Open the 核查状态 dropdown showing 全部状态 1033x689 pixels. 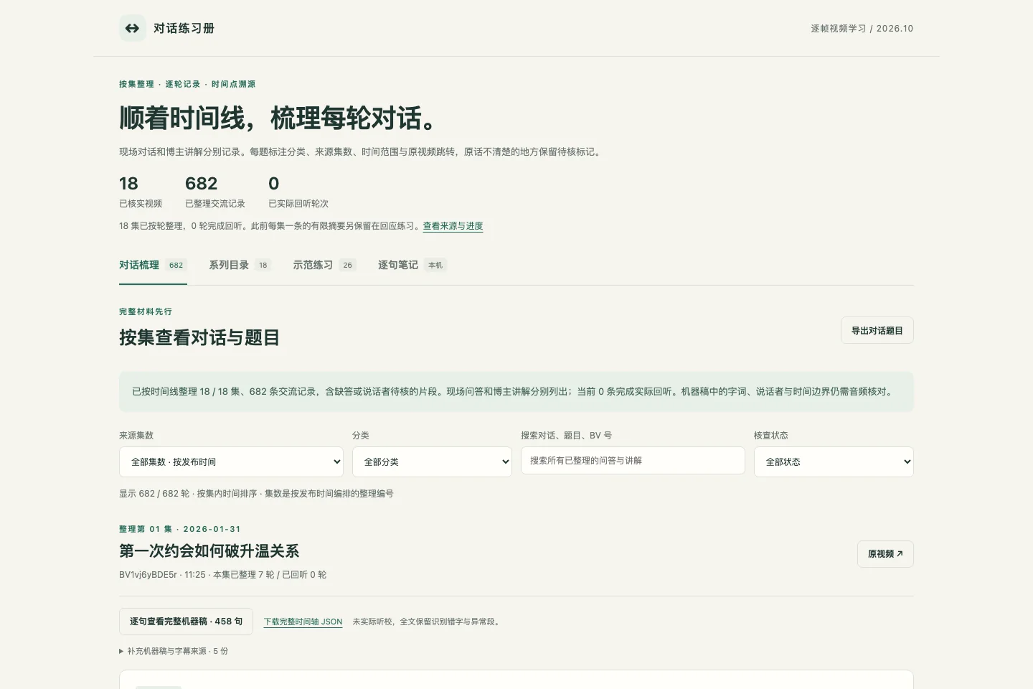click(834, 461)
